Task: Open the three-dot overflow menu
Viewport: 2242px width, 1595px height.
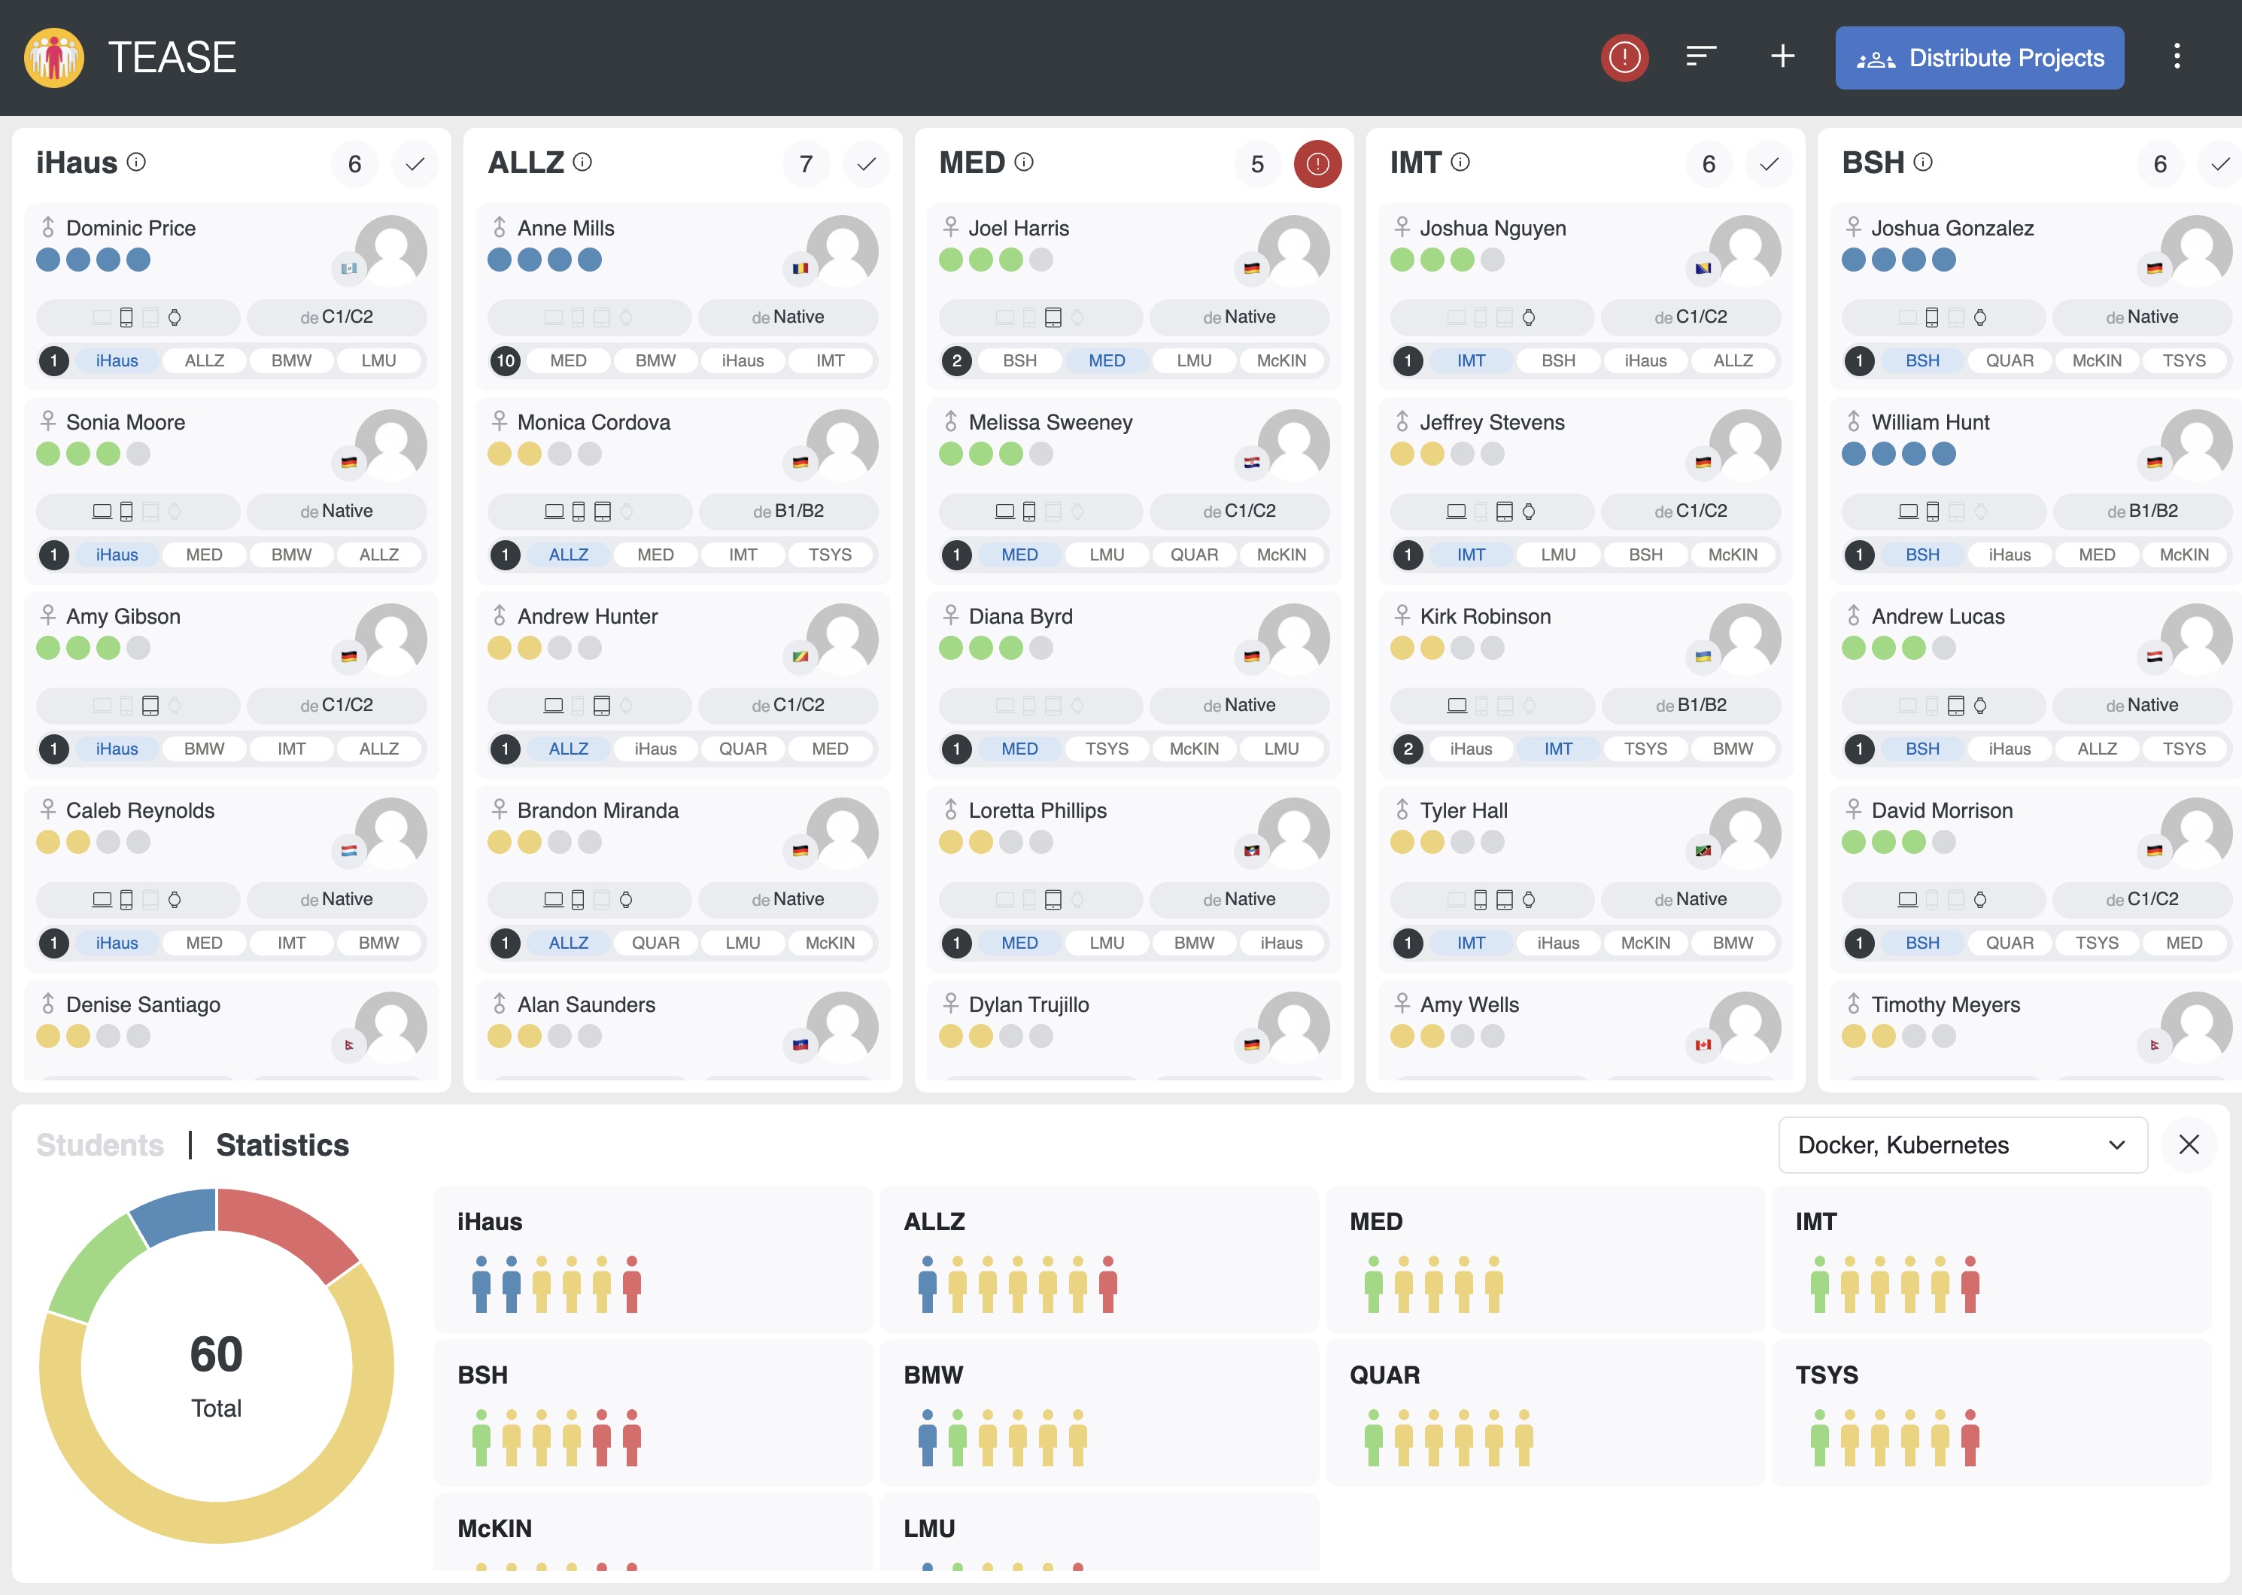Action: coord(2177,57)
